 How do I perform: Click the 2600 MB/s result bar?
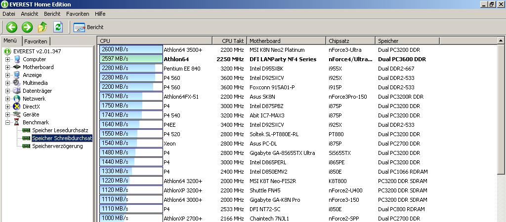click(x=131, y=50)
